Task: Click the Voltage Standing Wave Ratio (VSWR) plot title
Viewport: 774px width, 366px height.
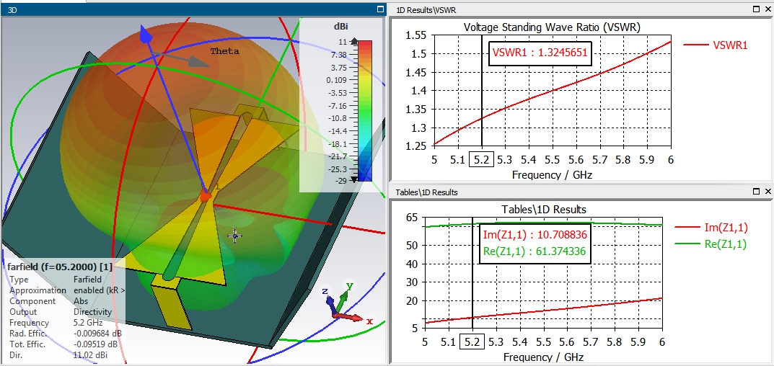Action: [552, 27]
